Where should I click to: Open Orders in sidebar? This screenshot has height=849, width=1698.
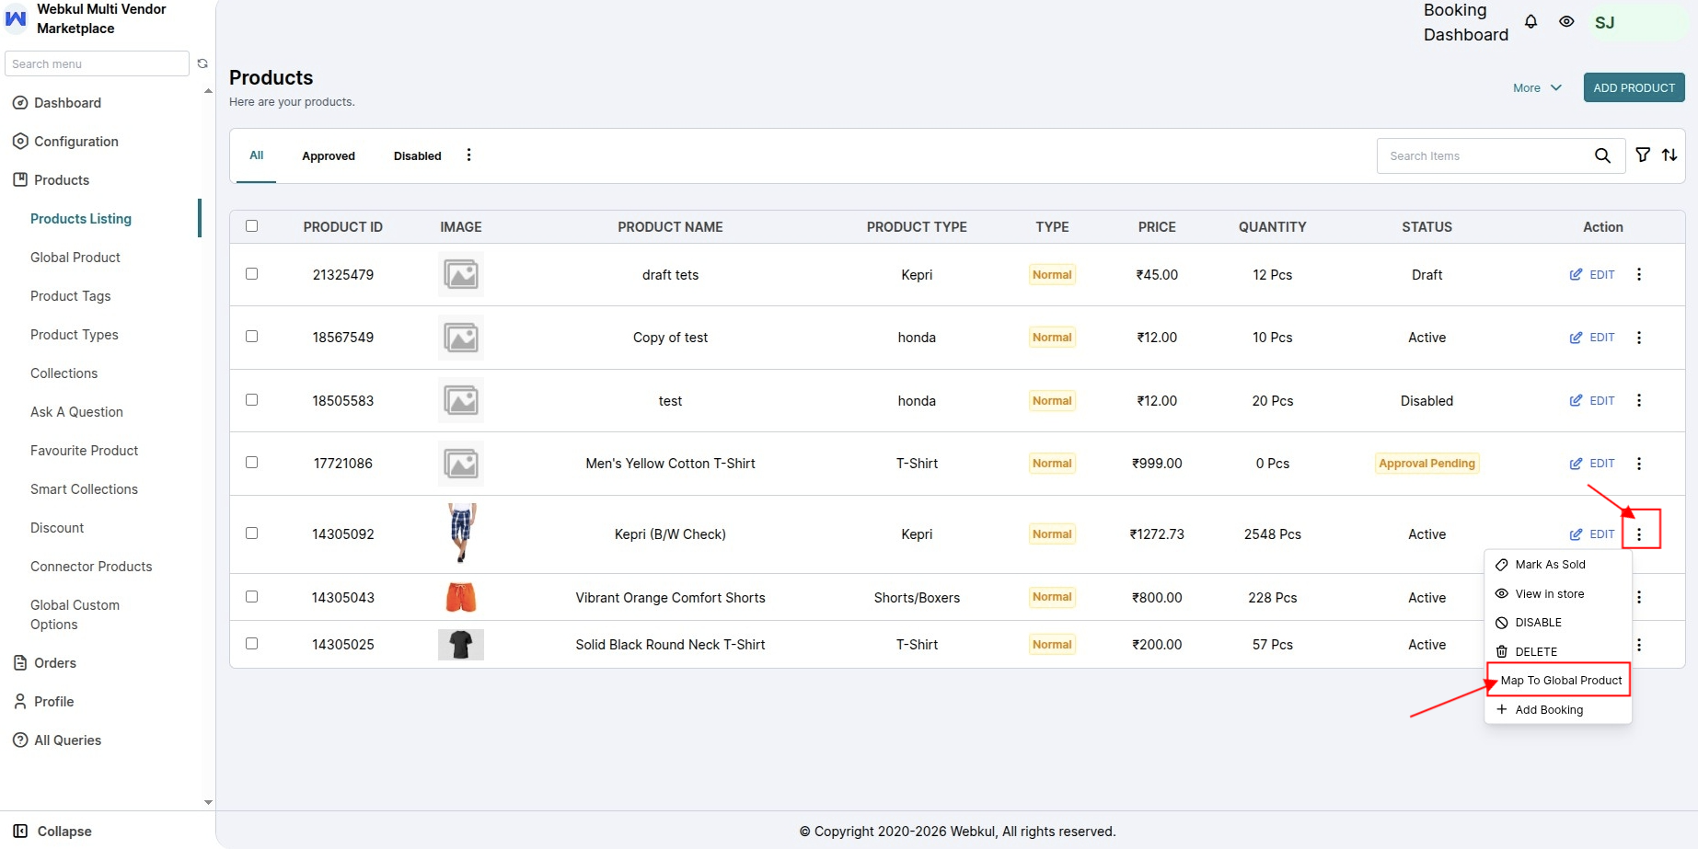45,663
